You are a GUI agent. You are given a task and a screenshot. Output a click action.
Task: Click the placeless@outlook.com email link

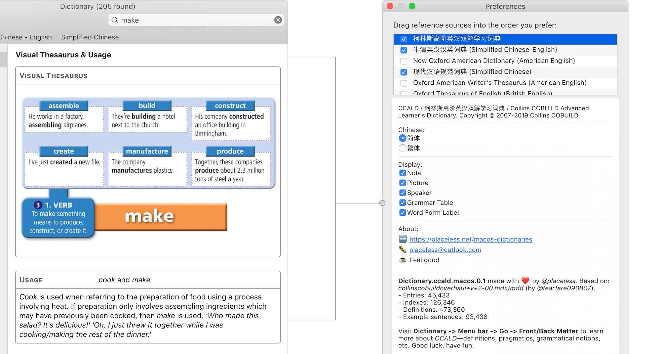point(445,249)
